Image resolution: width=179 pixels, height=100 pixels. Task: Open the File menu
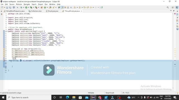coord(2,4)
